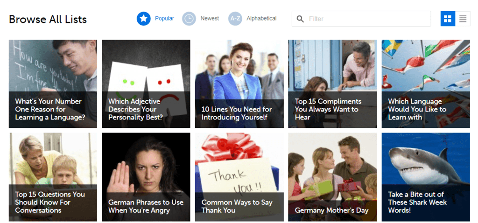Screen dimensions: 478x223
Task: Click the A-Z alphabetical sort icon
Action: point(235,19)
